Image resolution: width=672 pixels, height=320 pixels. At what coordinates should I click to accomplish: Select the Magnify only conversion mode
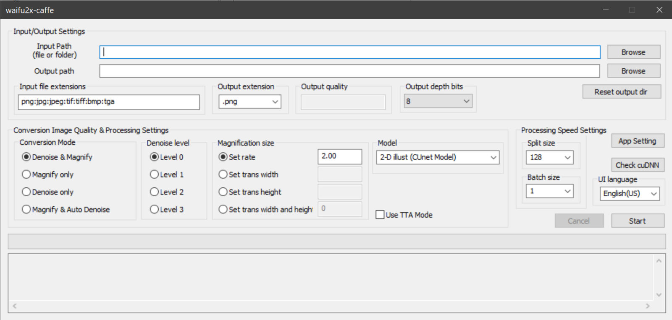click(x=47, y=174)
